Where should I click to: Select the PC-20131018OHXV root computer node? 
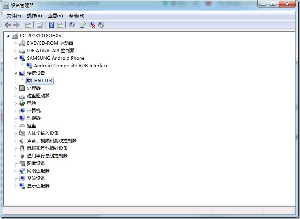point(41,36)
